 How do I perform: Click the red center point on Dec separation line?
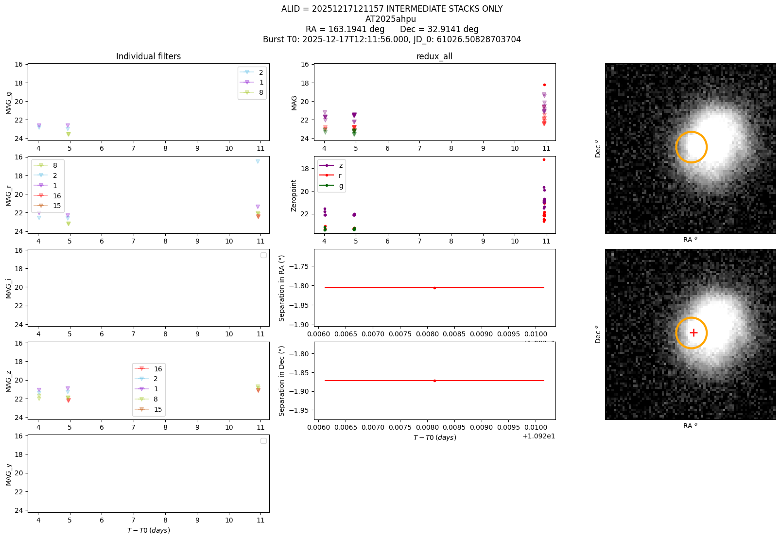pyautogui.click(x=434, y=381)
